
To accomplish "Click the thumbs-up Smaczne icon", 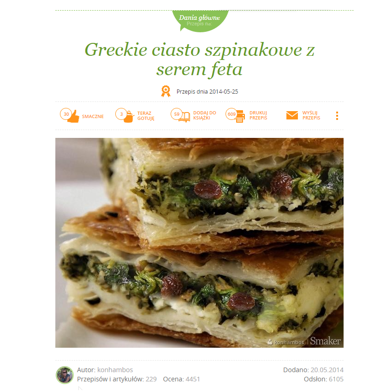I will click(x=73, y=117).
